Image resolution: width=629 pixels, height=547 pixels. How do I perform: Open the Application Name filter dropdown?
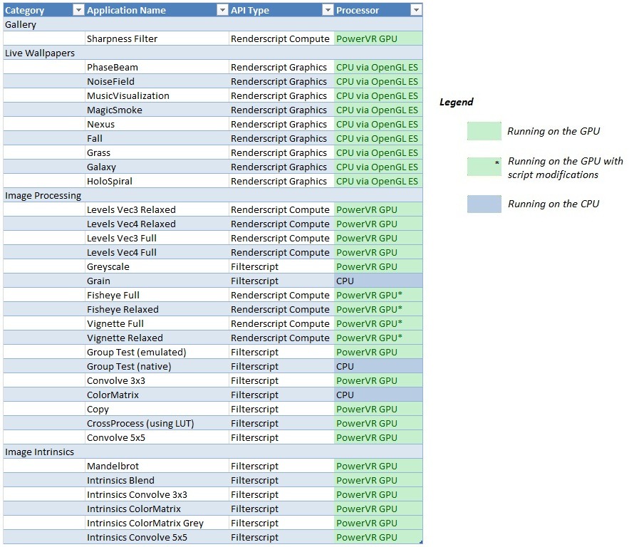coord(222,11)
